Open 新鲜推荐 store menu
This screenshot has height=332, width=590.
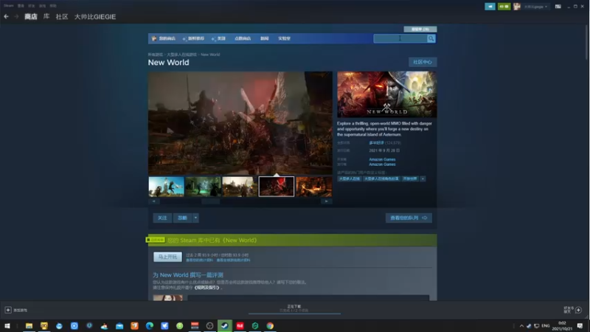[193, 38]
